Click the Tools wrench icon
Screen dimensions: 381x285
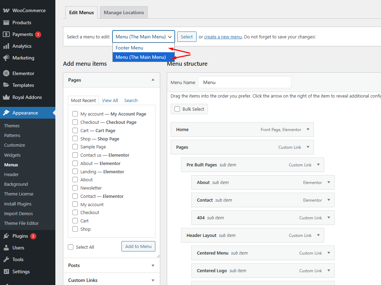(6, 259)
